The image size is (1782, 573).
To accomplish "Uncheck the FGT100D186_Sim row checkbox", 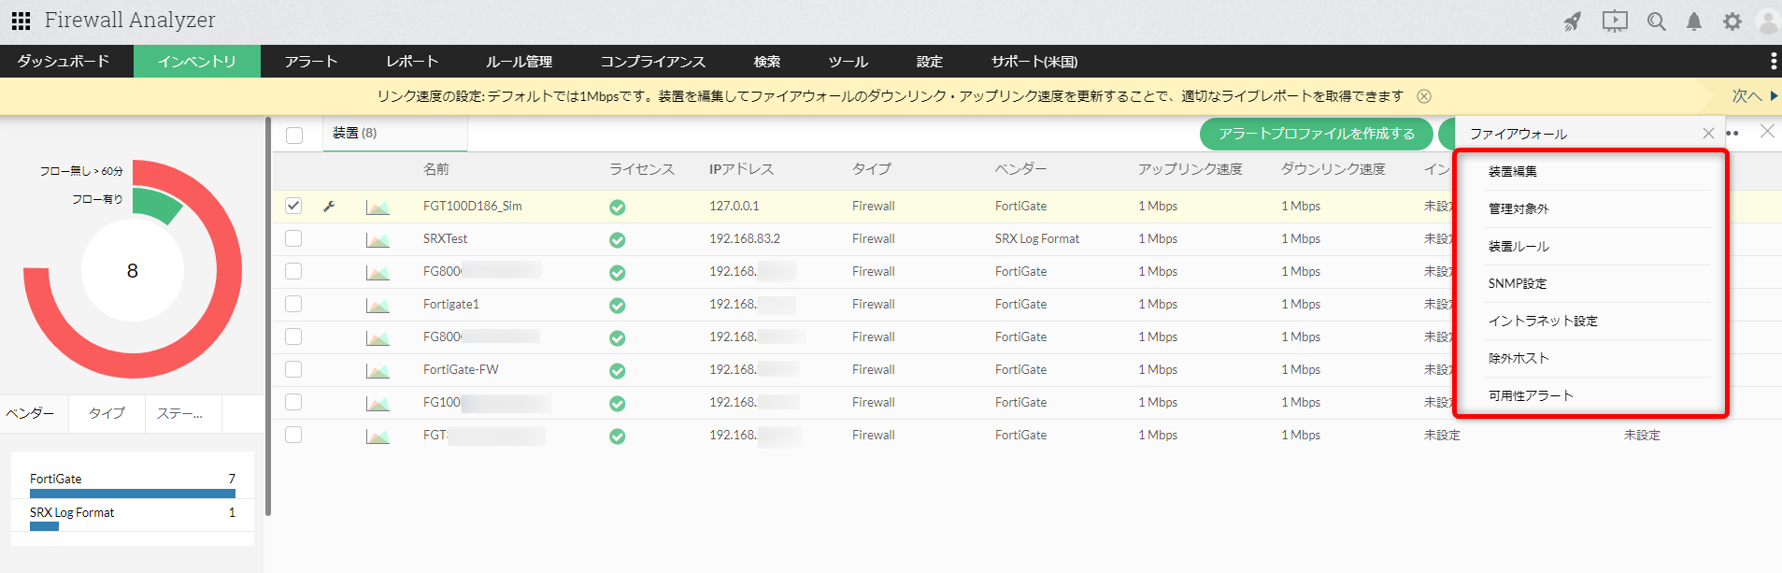I will (293, 206).
